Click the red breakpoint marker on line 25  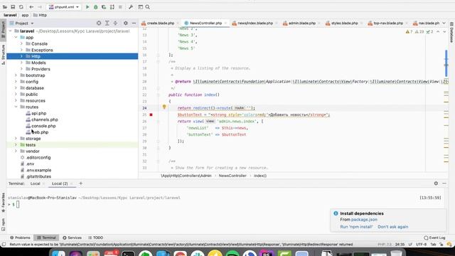[x=151, y=114]
